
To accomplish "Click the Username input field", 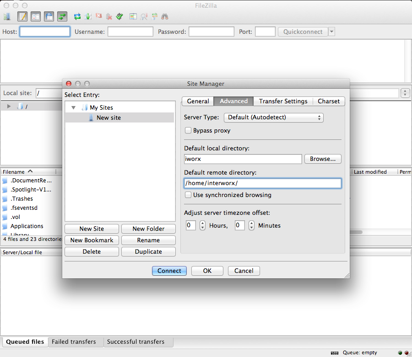I will 130,32.
